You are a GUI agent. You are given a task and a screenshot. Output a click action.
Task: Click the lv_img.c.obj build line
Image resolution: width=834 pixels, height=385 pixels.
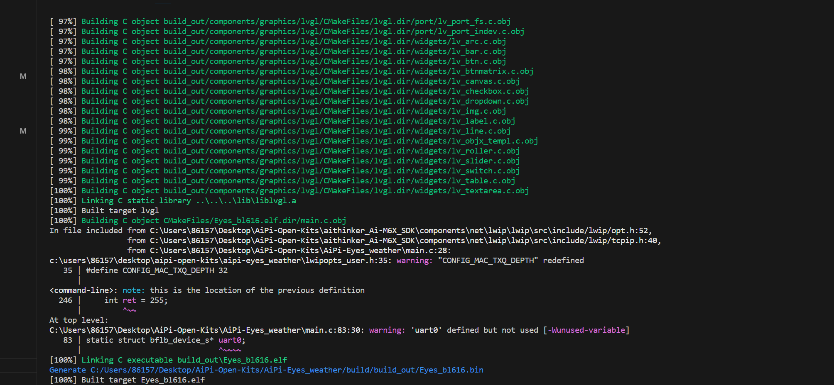tap(278, 111)
